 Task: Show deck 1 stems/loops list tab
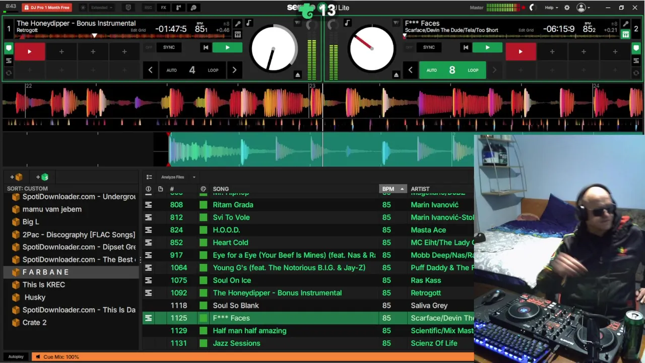pyautogui.click(x=9, y=60)
